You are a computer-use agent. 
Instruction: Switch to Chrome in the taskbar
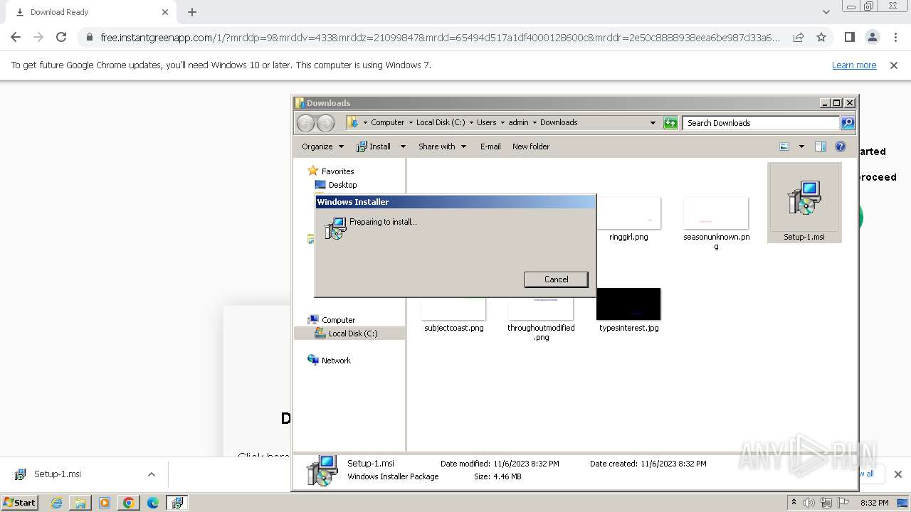coord(129,503)
